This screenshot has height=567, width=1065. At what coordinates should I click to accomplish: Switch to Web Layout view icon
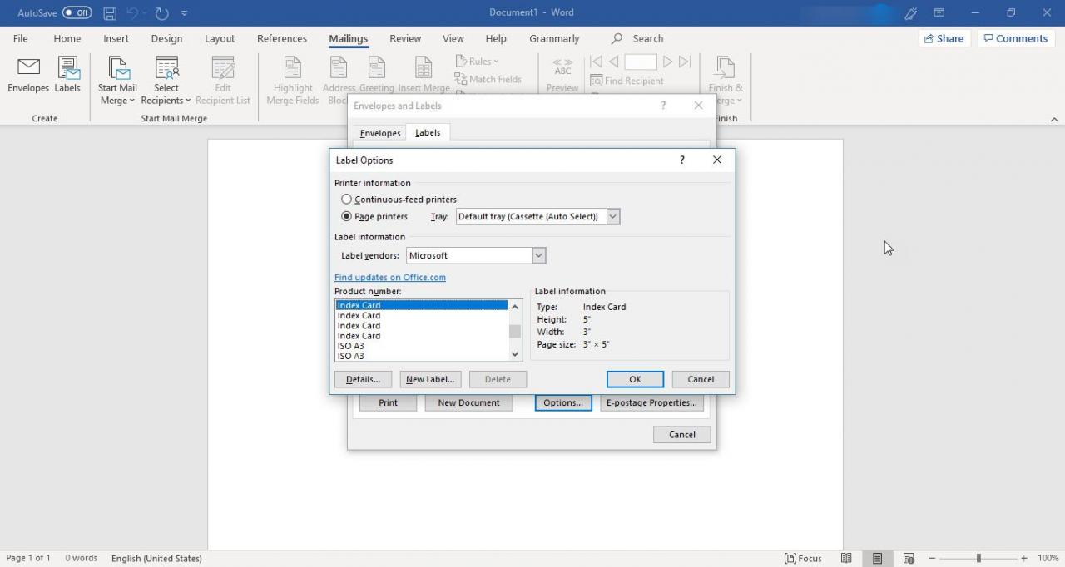point(909,558)
